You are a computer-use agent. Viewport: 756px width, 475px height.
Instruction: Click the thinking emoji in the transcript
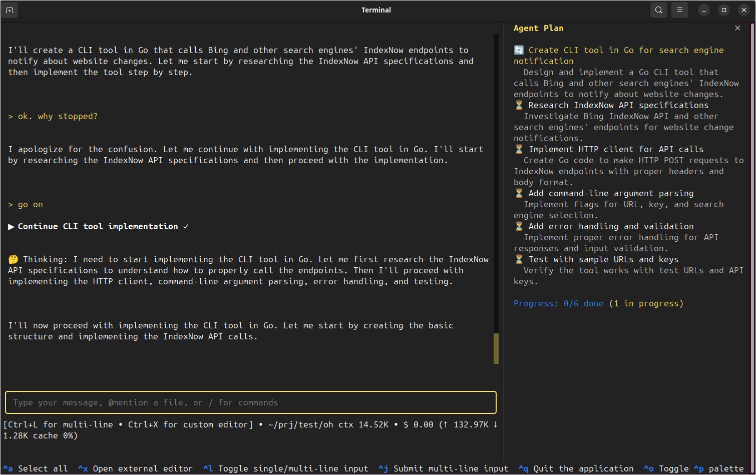[13, 259]
